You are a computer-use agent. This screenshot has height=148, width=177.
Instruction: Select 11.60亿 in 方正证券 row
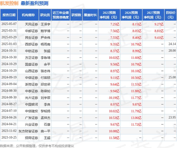point(136,58)
